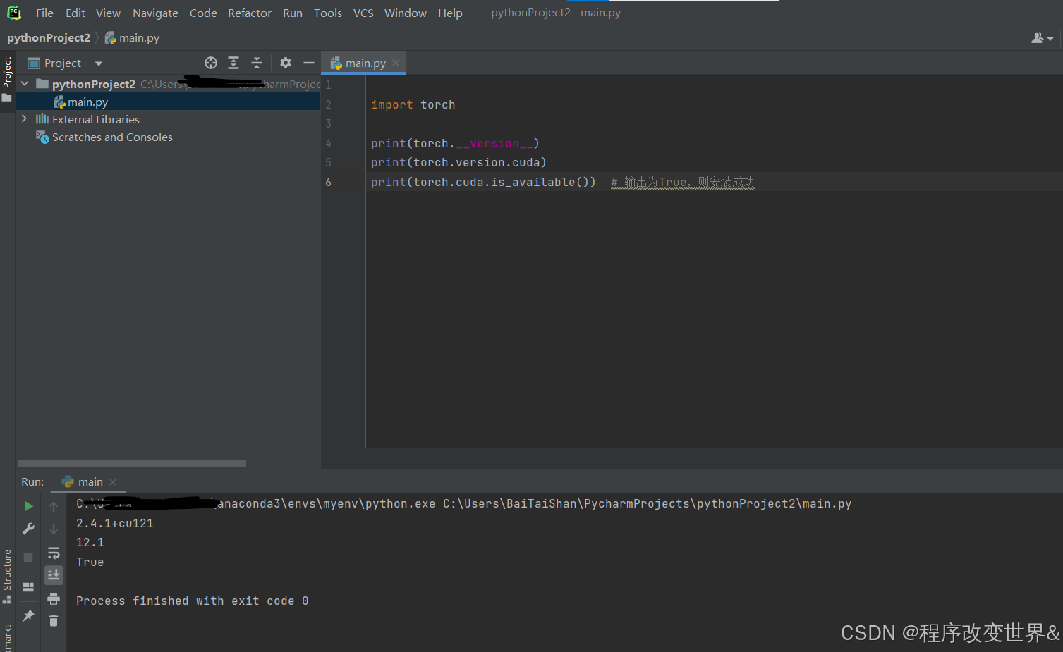The height and width of the screenshot is (652, 1063).
Task: Toggle Scroll to End in console
Action: (x=54, y=575)
